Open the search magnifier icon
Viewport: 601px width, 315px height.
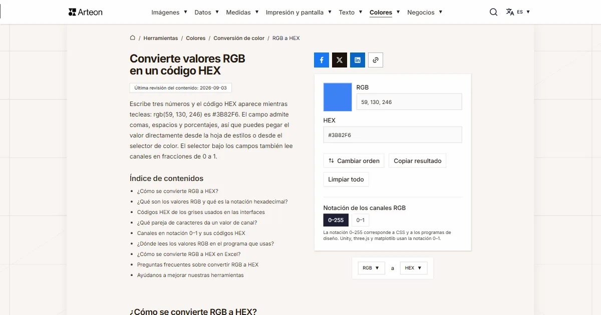pyautogui.click(x=493, y=12)
